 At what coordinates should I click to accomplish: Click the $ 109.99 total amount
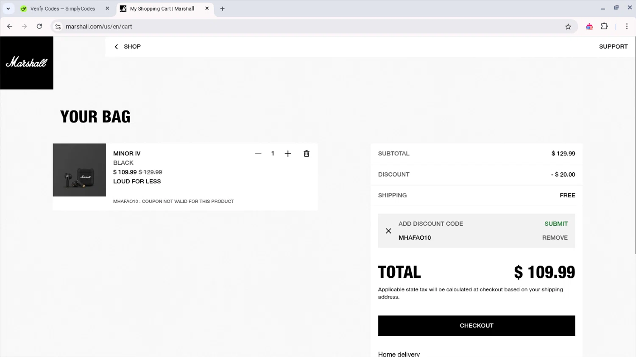point(544,272)
